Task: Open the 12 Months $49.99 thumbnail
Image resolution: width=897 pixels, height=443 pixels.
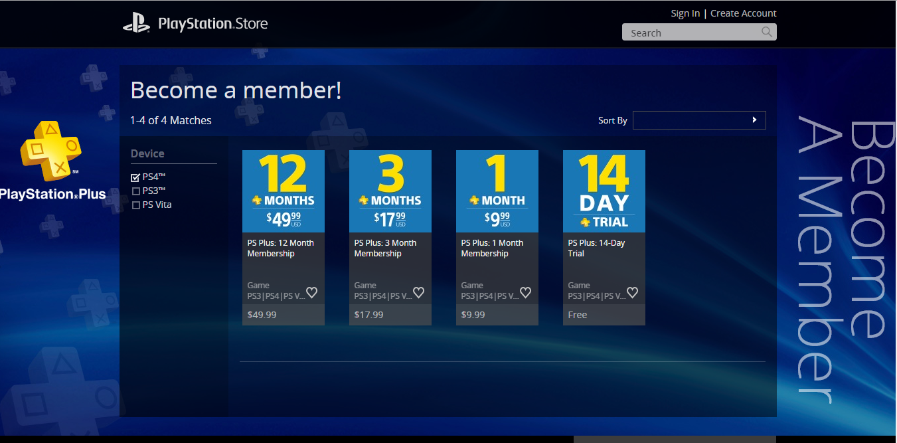Action: click(x=284, y=191)
